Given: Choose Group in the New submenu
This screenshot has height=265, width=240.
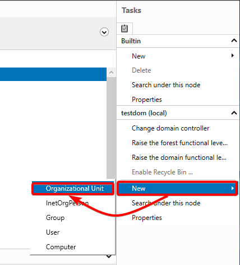Looking at the screenshot, I should coord(55,218).
